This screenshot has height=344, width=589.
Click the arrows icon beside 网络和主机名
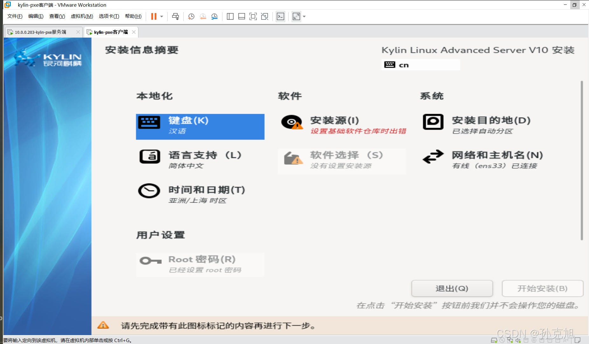pos(433,156)
